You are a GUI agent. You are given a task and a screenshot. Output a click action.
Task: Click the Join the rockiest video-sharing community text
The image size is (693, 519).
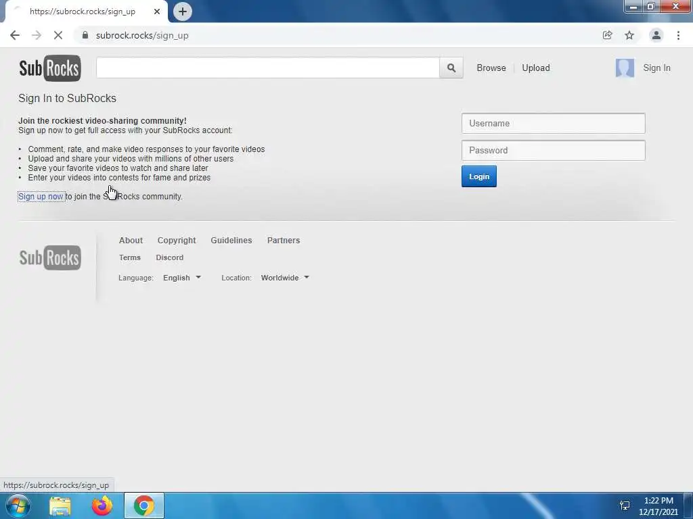(x=103, y=121)
